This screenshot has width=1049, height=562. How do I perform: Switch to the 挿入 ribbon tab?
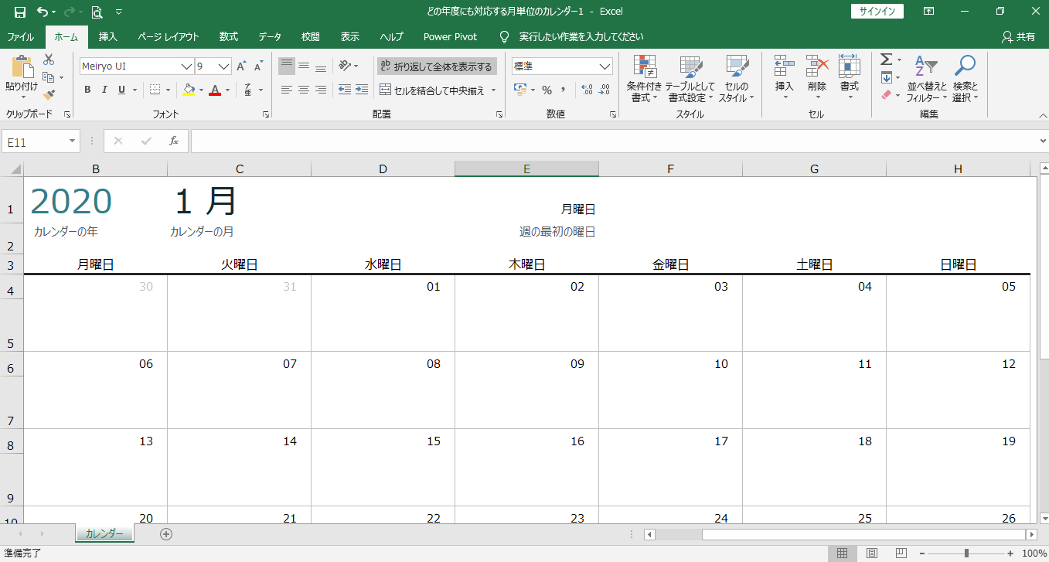click(x=108, y=36)
